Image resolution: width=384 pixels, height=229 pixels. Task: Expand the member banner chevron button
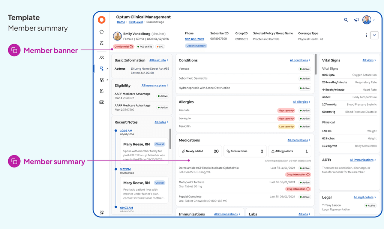[x=374, y=35]
